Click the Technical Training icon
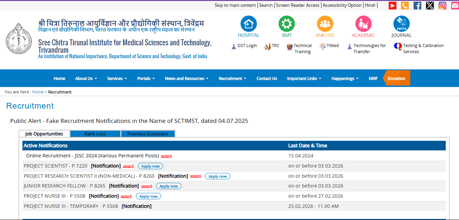Screen dimensions: 459x220 click(x=289, y=46)
